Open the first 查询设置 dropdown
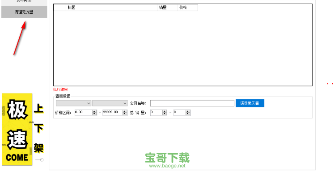This screenshot has height=171, width=335. [73, 103]
